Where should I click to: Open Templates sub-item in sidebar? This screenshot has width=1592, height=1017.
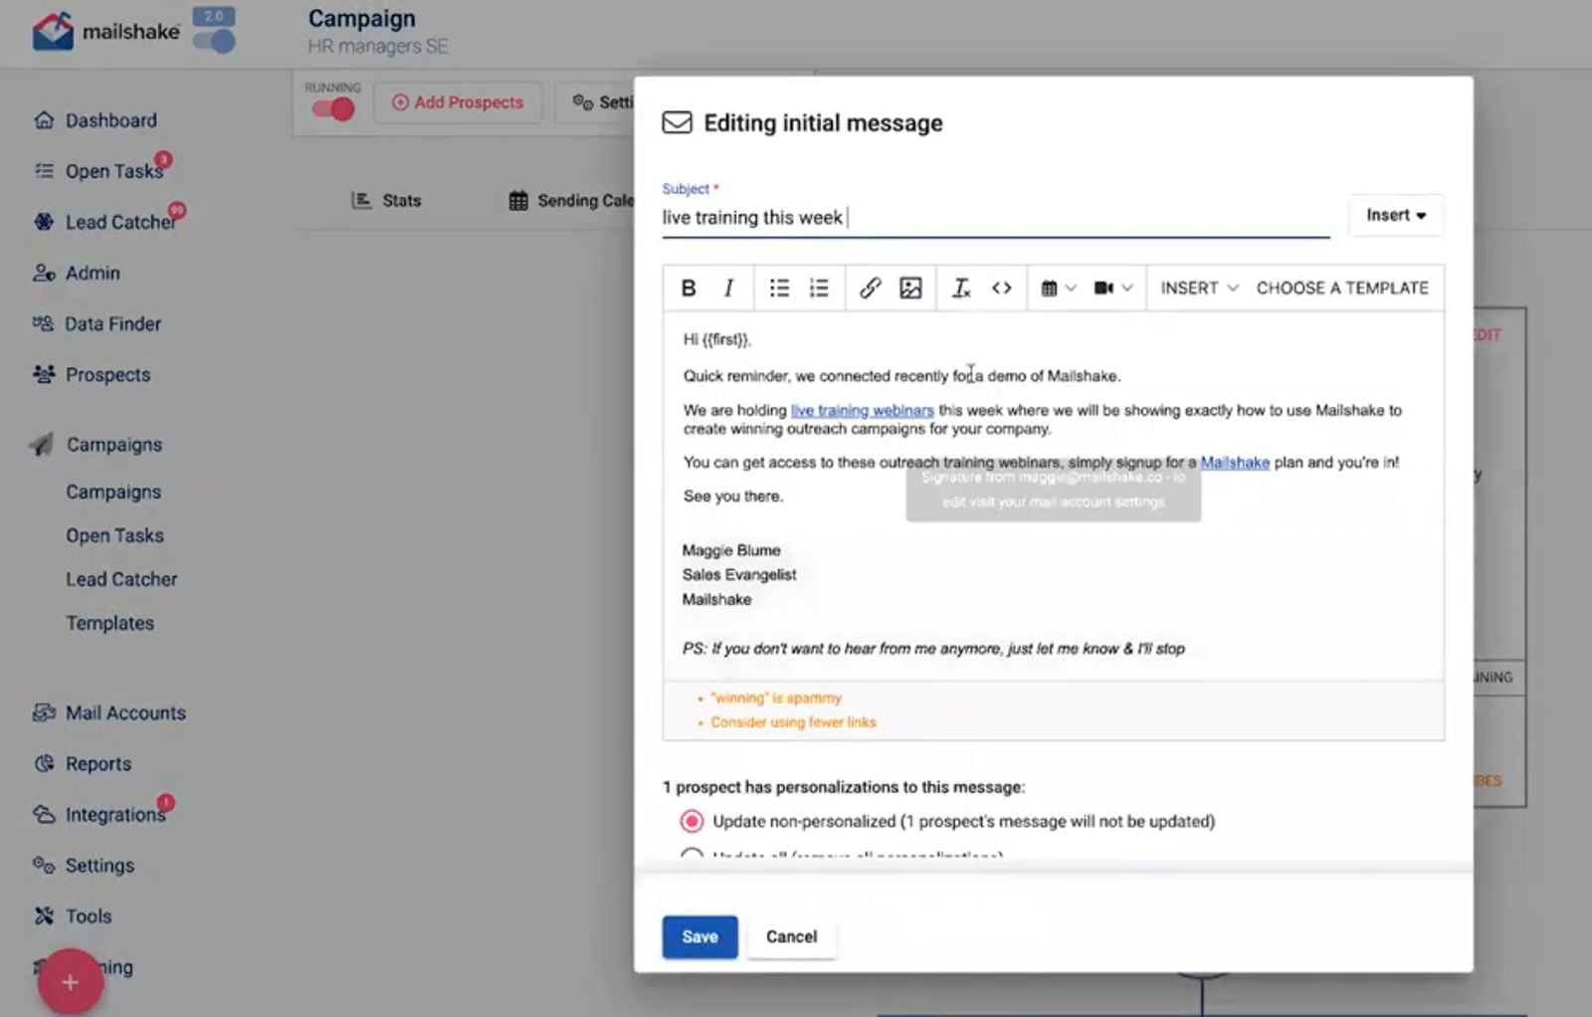pyautogui.click(x=109, y=623)
